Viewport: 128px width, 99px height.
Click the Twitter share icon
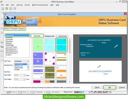click(80, 92)
